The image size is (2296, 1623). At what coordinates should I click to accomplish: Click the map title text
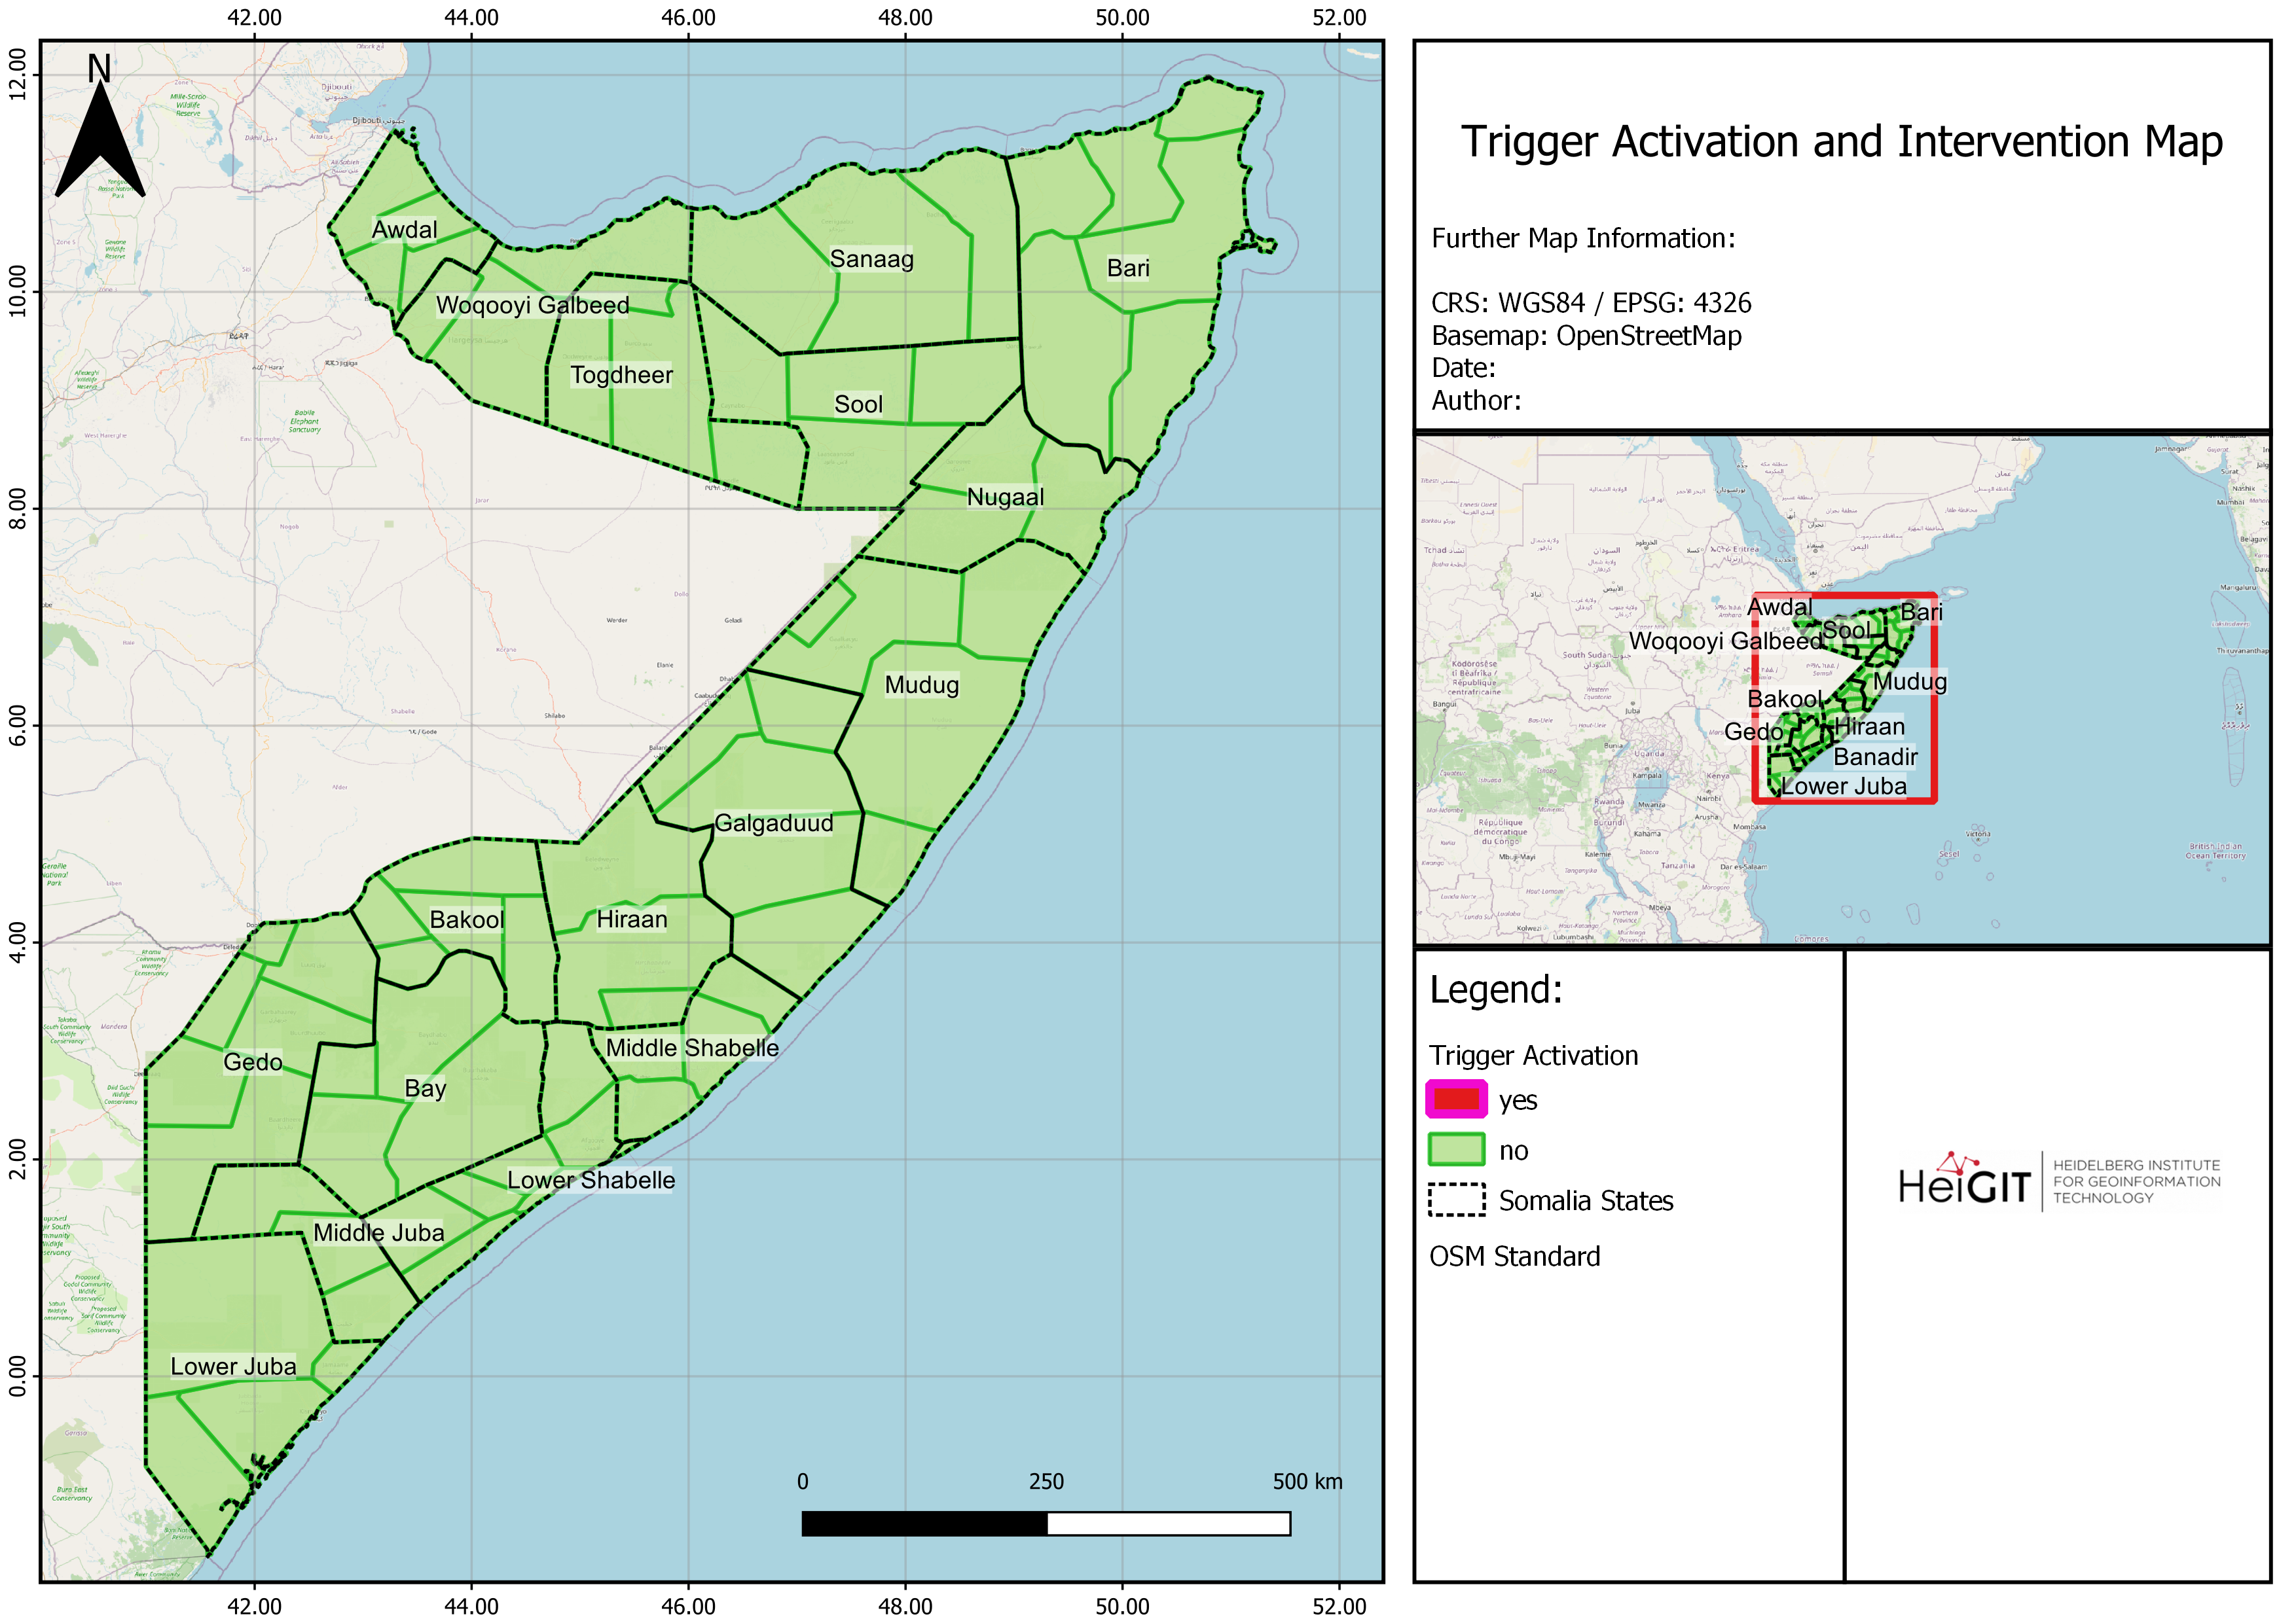(1841, 142)
